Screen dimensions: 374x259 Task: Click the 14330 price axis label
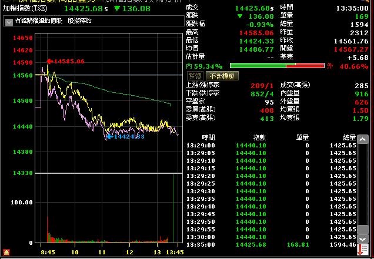(x=23, y=173)
